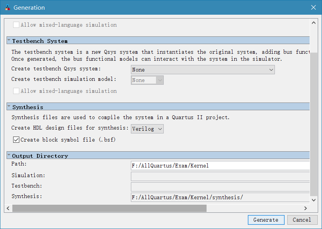322x229 pixels.
Task: Click the 'Create testbench simulation model:' label
Action: coord(64,79)
